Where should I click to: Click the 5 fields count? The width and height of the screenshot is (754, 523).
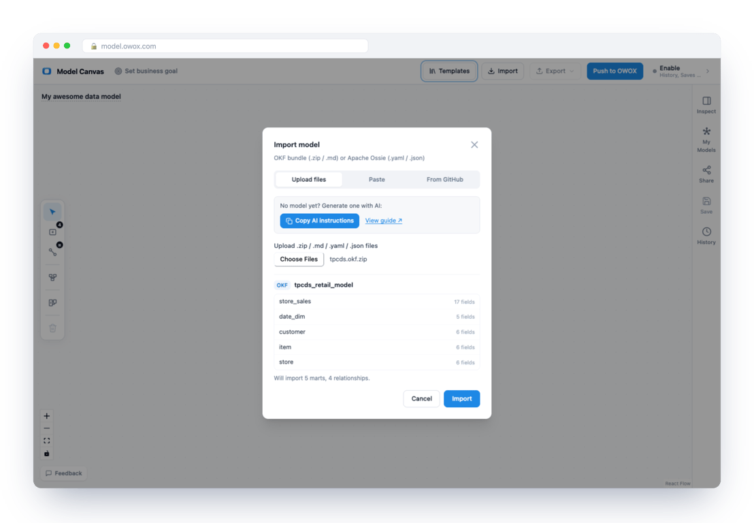tap(465, 317)
